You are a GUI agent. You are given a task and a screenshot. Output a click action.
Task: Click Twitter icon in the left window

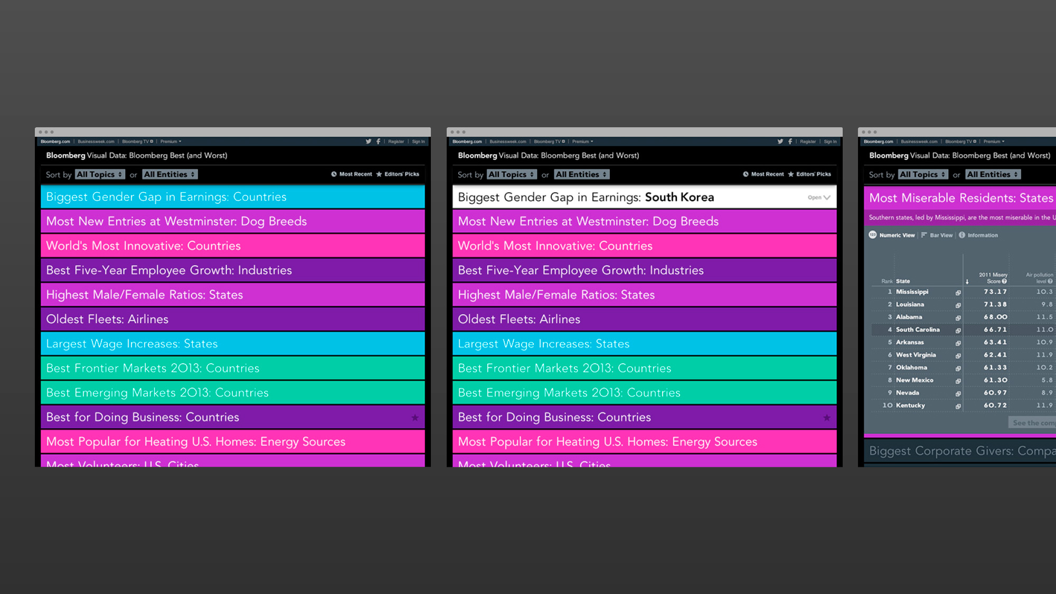pyautogui.click(x=368, y=142)
